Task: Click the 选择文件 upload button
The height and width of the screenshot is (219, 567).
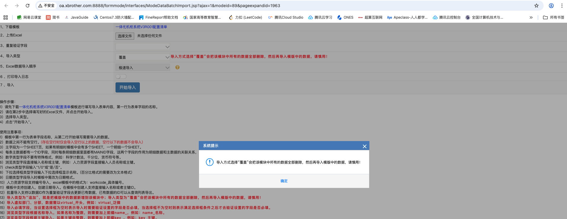Action: (125, 36)
